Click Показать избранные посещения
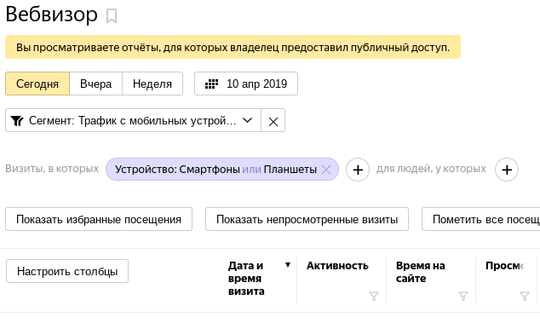The width and height of the screenshot is (540, 323). 99,219
